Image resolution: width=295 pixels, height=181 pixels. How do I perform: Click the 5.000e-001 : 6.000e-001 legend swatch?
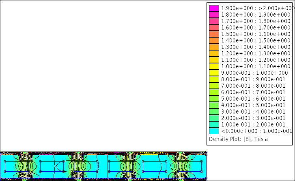pos(214,99)
